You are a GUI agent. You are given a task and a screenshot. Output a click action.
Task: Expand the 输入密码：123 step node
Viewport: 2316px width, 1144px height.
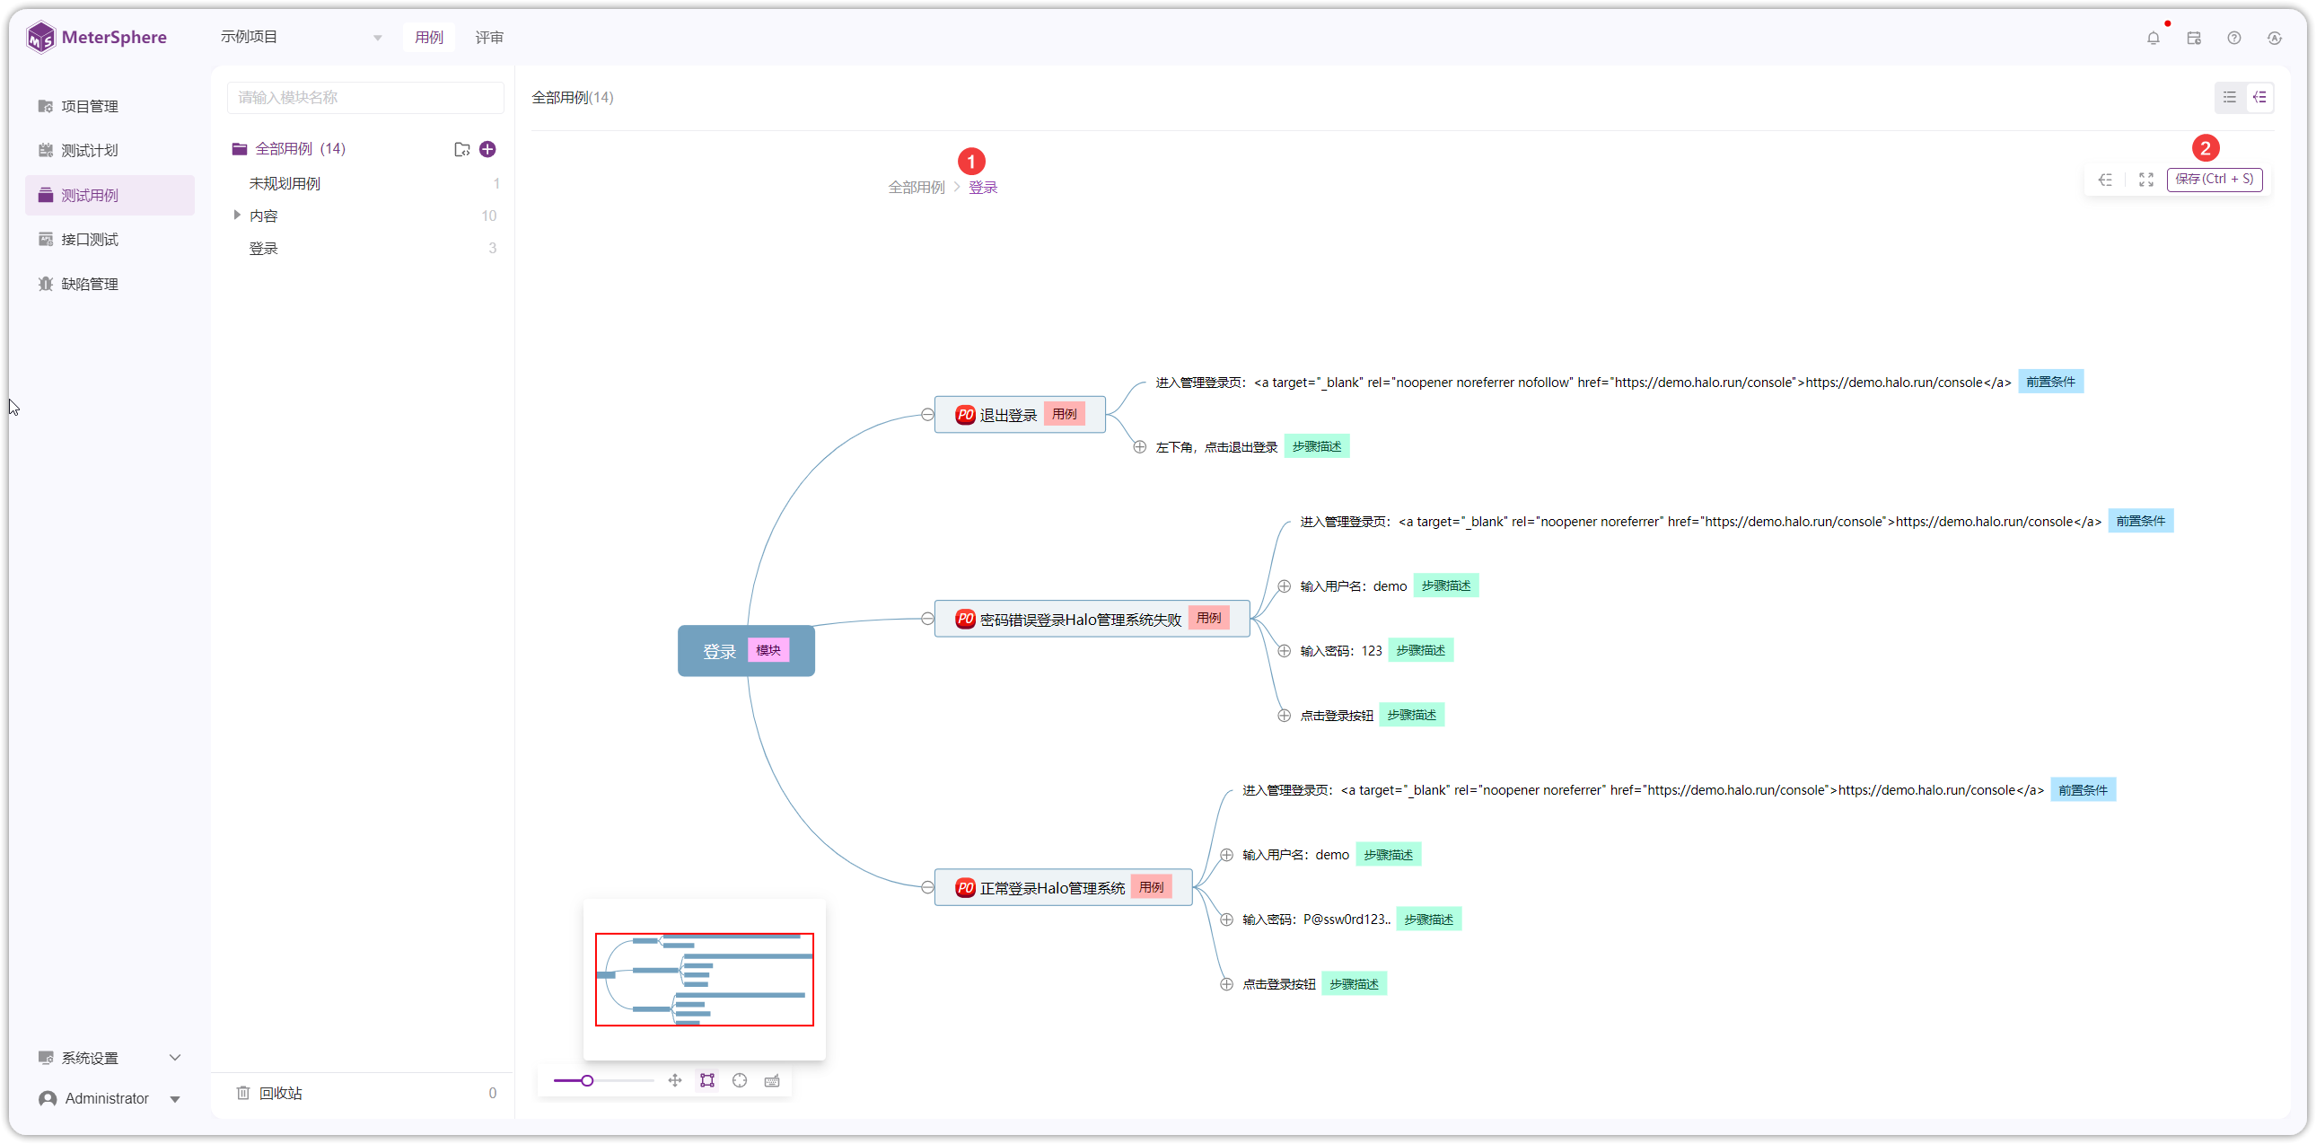(1285, 651)
